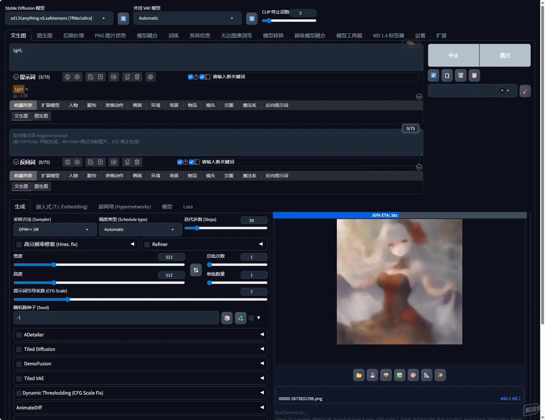Open the 外挂 VAE 模型 dropdown
The width and height of the screenshot is (545, 420).
(x=188, y=18)
